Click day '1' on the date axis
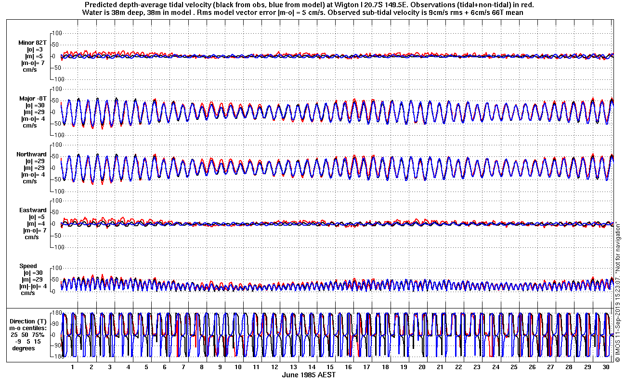Image resolution: width=626 pixels, height=385 pixels. coord(73,367)
